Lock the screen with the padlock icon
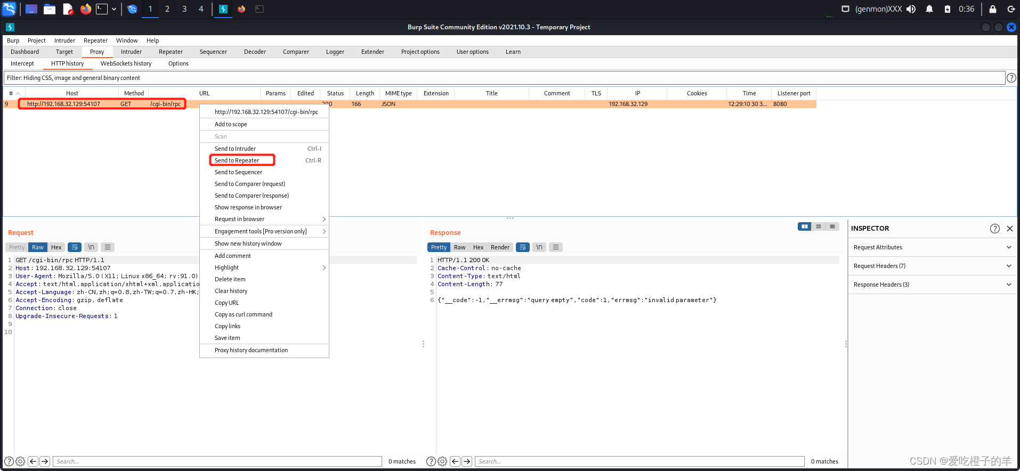 (x=993, y=9)
